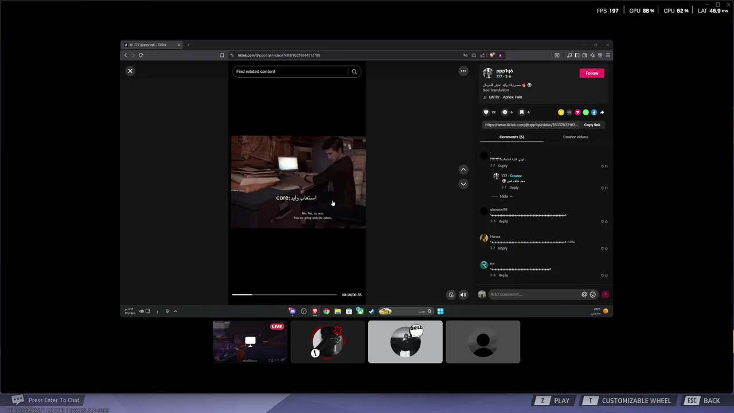The image size is (734, 413).
Task: Open new tab with plus button
Action: (188, 45)
